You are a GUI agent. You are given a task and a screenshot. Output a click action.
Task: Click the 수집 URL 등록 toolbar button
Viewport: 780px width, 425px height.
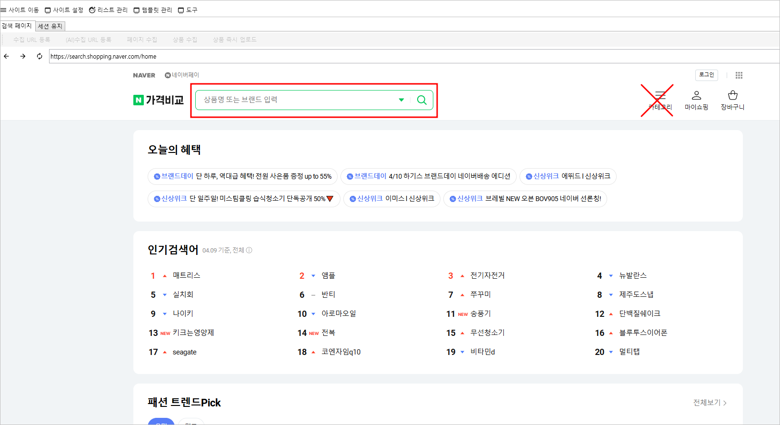coord(31,40)
